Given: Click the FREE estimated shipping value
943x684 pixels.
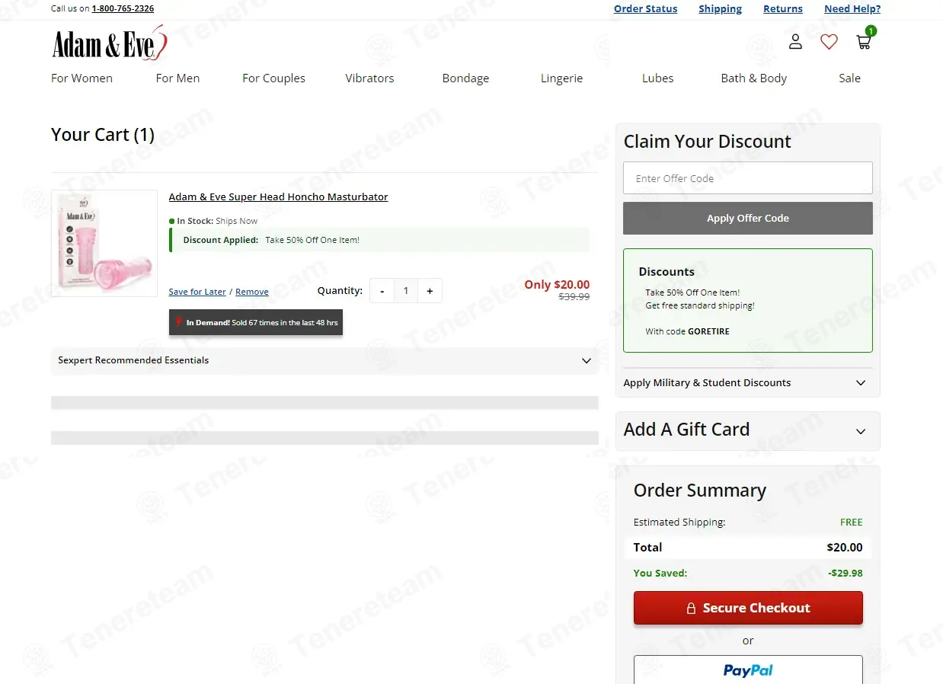Looking at the screenshot, I should [852, 523].
